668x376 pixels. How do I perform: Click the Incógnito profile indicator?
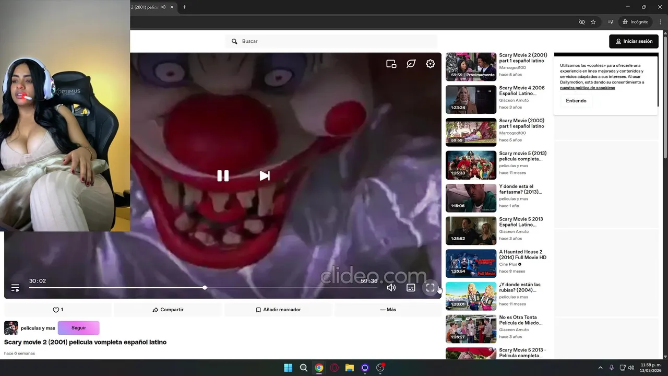coord(635,22)
